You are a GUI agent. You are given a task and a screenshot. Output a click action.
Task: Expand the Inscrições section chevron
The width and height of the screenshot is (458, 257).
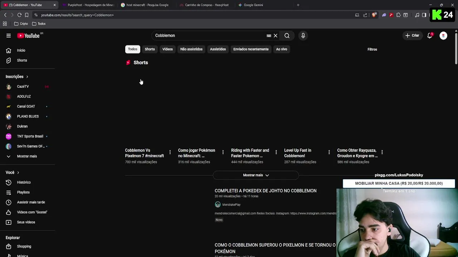[27, 77]
